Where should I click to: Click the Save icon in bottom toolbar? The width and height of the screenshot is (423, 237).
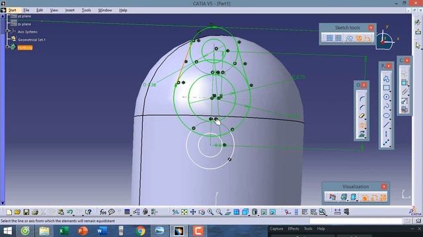click(26, 212)
